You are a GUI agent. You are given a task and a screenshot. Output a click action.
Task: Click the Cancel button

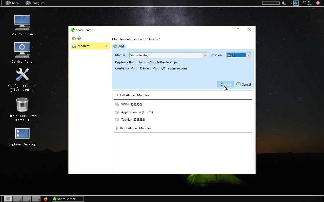[244, 84]
